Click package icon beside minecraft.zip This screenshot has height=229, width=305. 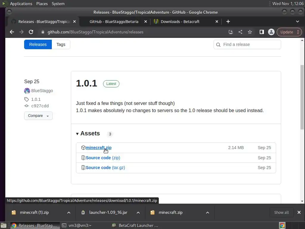[83, 148]
